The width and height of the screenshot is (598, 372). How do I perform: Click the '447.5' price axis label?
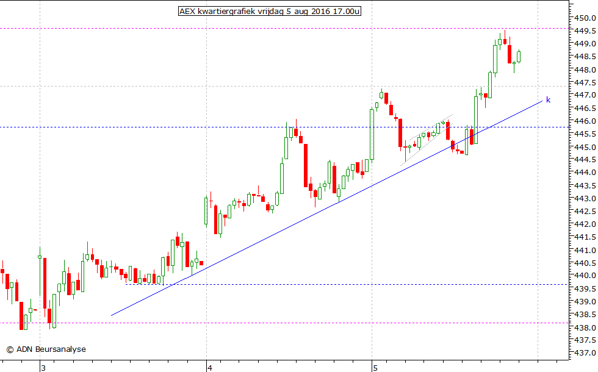point(585,83)
